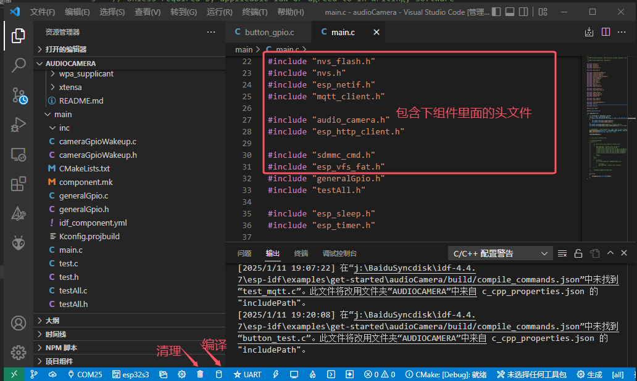Close the main.c tab
The image size is (637, 381).
[x=377, y=32]
